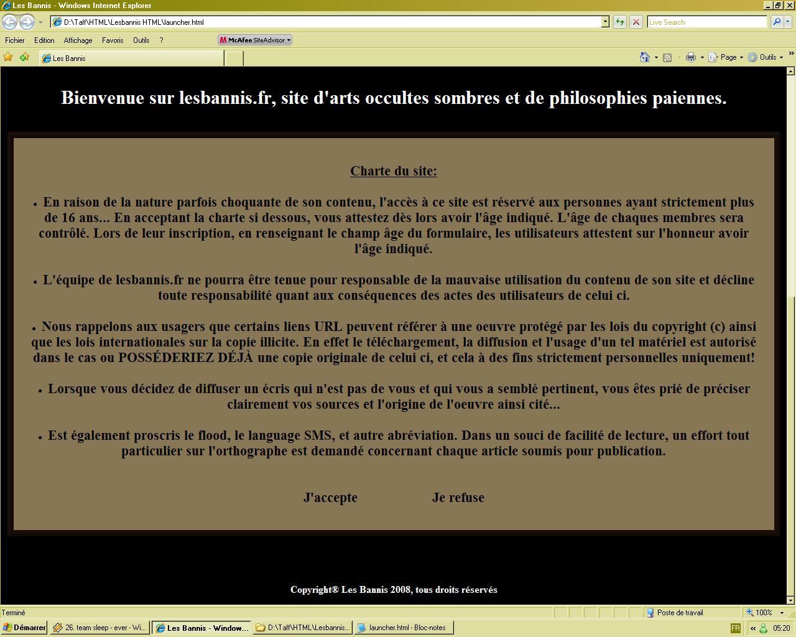The image size is (796, 637).
Task: Click the Charte du site heading
Action: coord(394,171)
